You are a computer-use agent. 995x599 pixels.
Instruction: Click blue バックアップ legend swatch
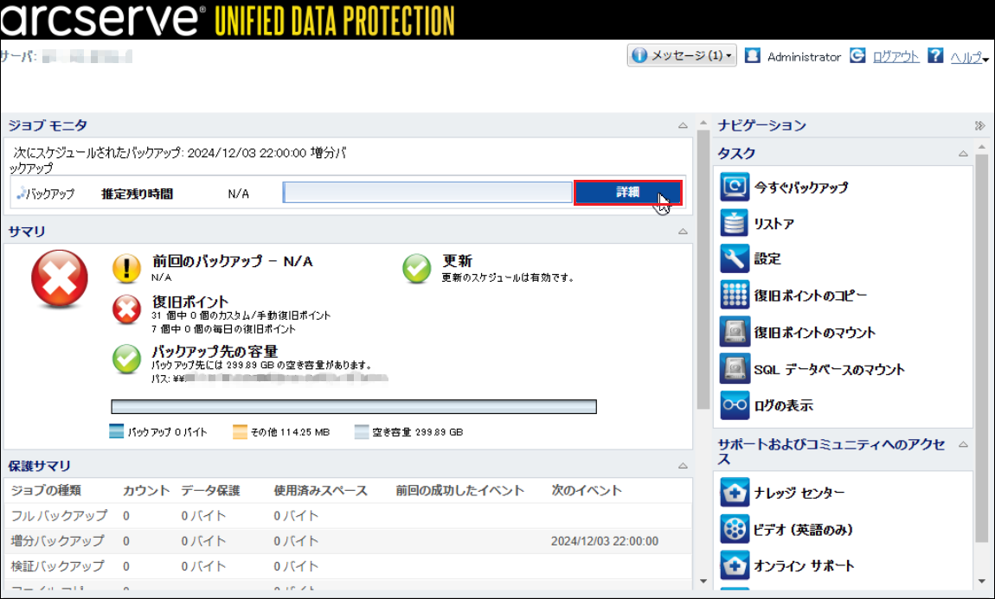tap(116, 431)
